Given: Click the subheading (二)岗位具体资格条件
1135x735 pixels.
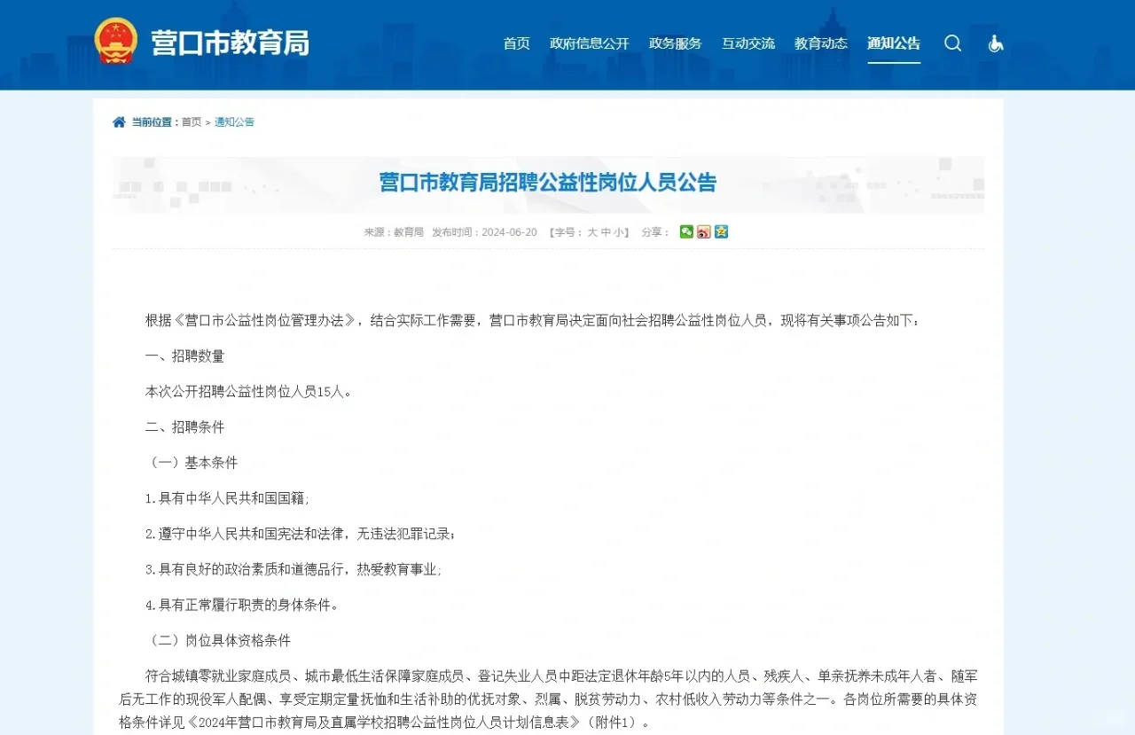Looking at the screenshot, I should (x=218, y=640).
